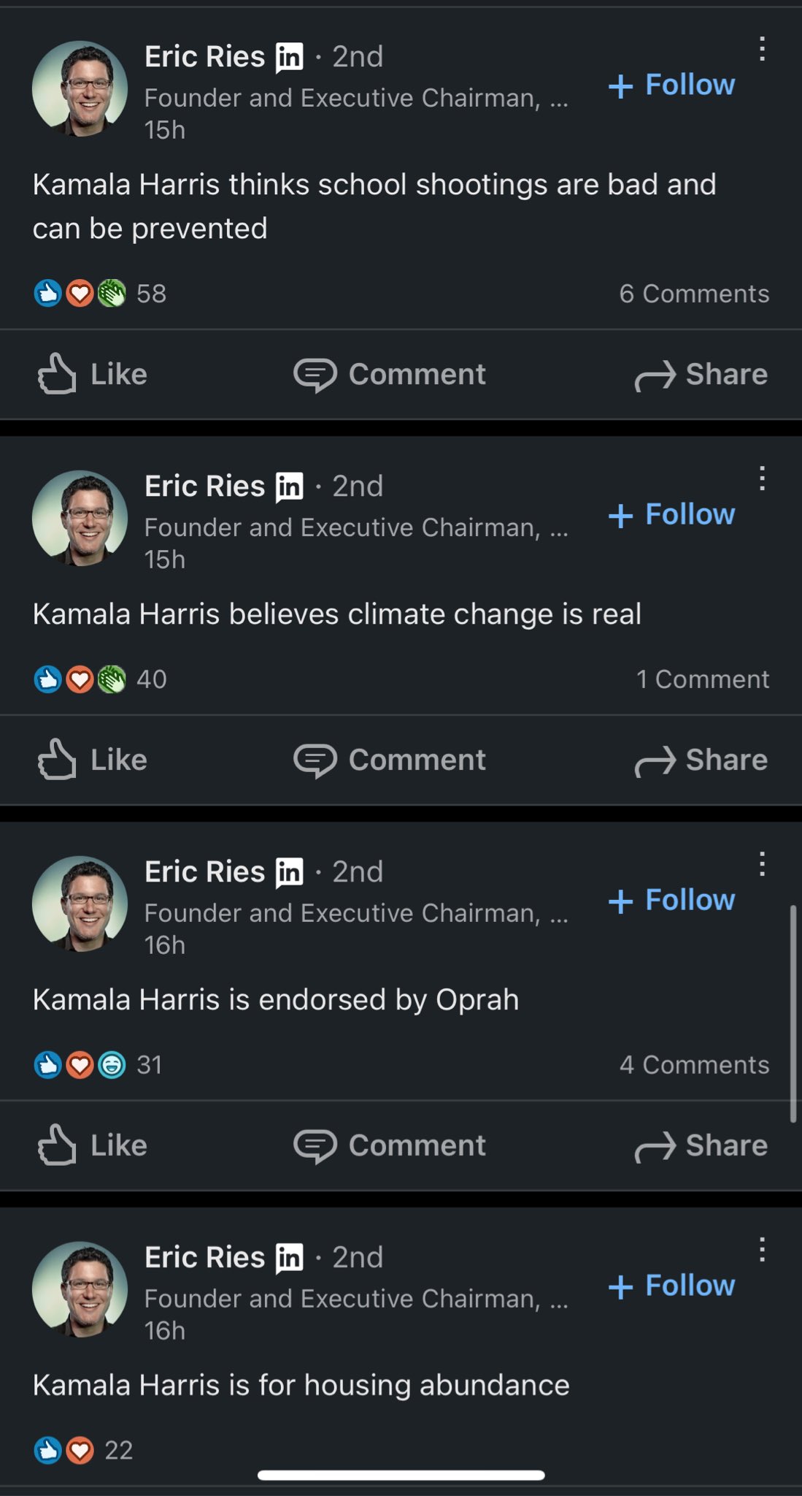This screenshot has width=802, height=1496.
Task: Open Eric Ries avatar on Oprah post
Action: pyautogui.click(x=80, y=904)
